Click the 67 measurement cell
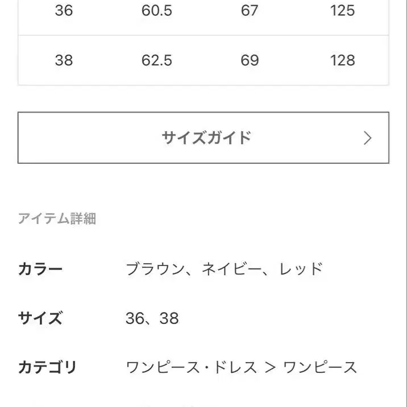This screenshot has width=407, height=407. 250,11
